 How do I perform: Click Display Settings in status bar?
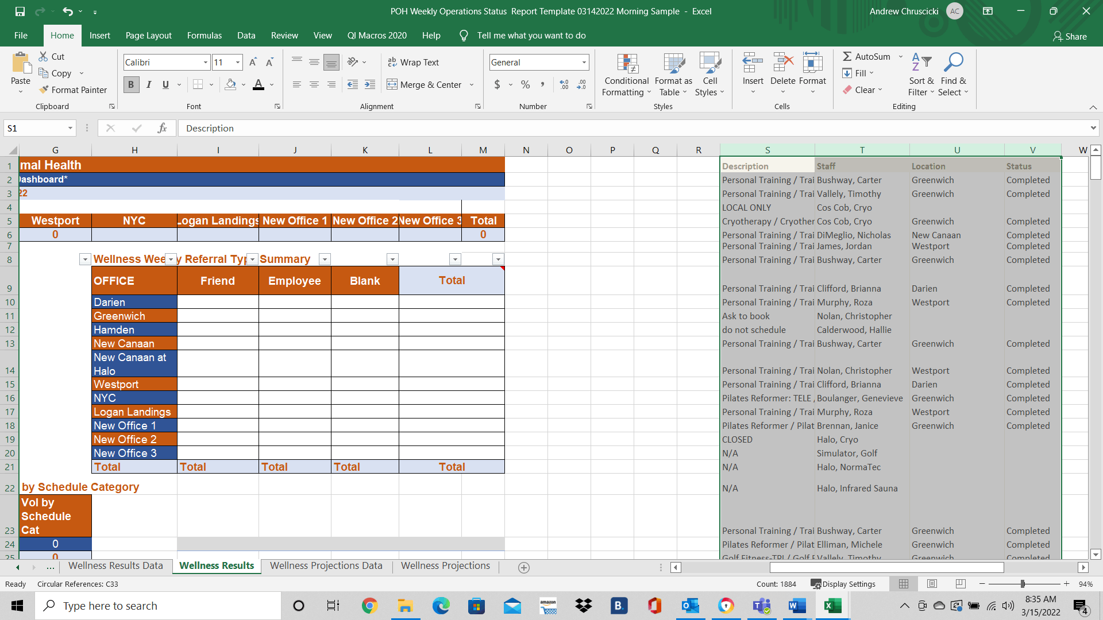coord(843,584)
